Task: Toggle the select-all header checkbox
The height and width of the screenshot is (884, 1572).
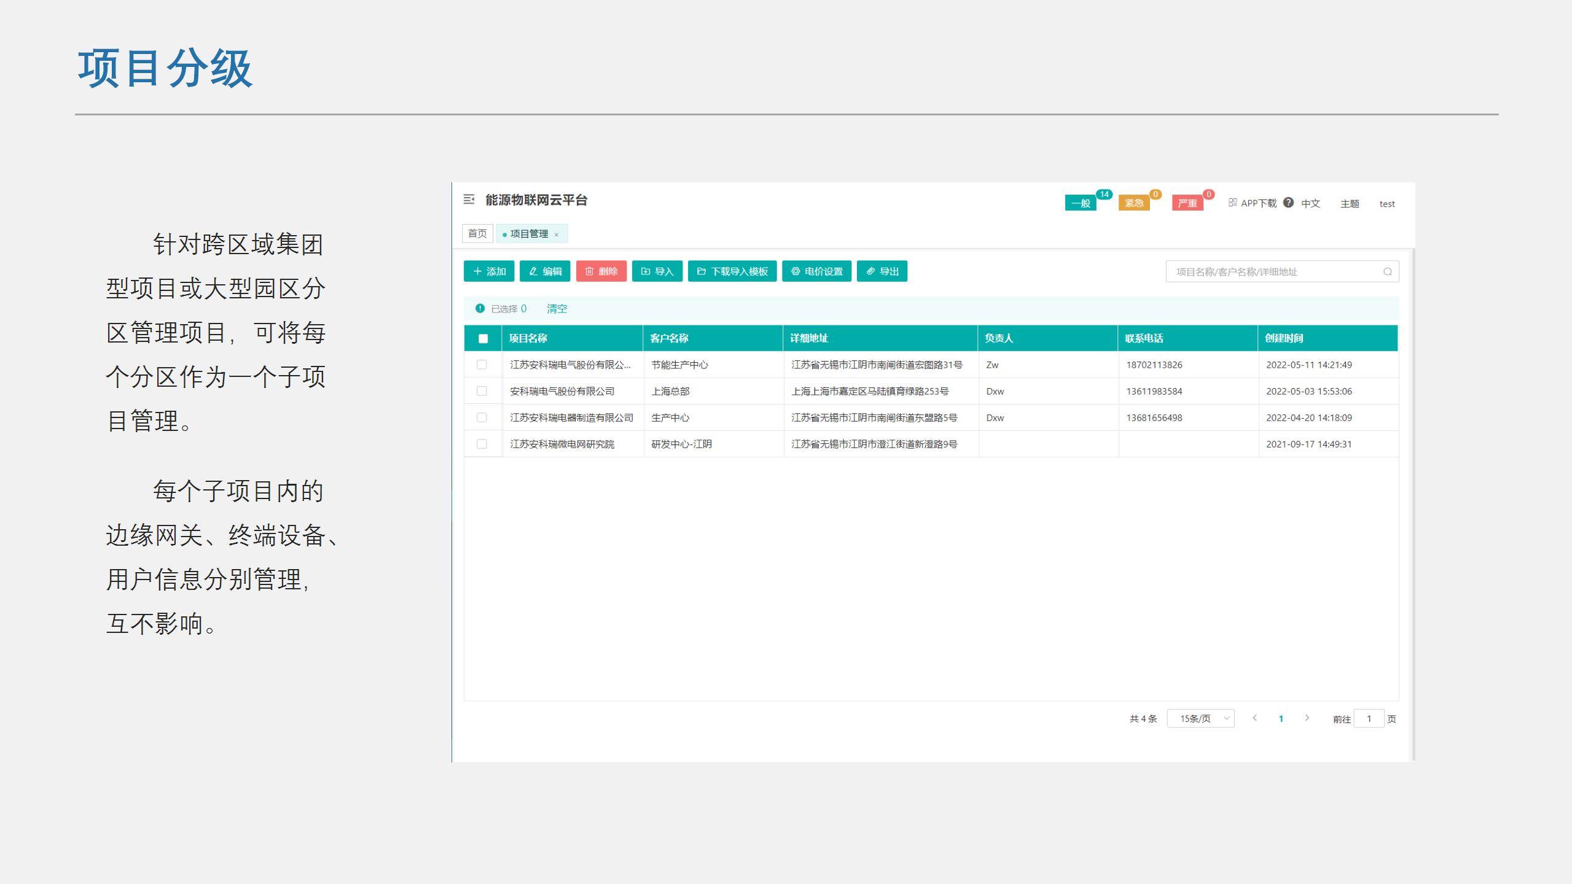Action: click(x=483, y=338)
